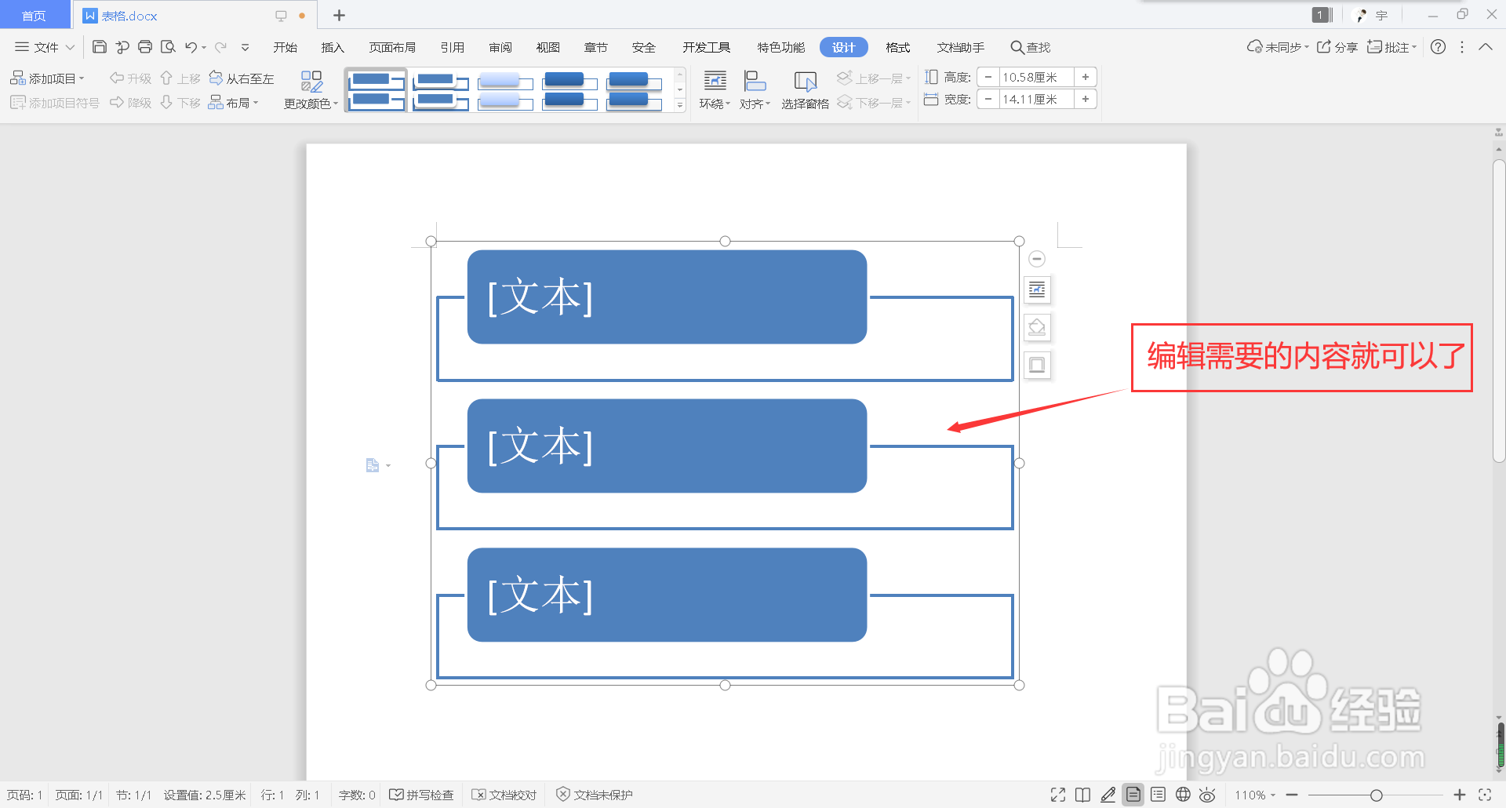Click Document Unprotected (文档未保护) status
This screenshot has height=808, width=1506.
(595, 795)
